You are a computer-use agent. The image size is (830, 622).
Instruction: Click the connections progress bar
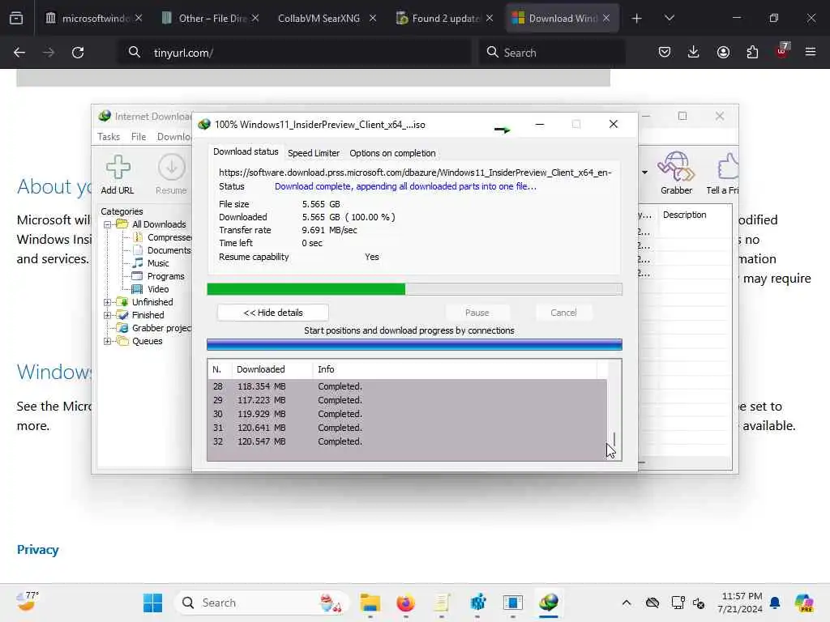point(414,344)
